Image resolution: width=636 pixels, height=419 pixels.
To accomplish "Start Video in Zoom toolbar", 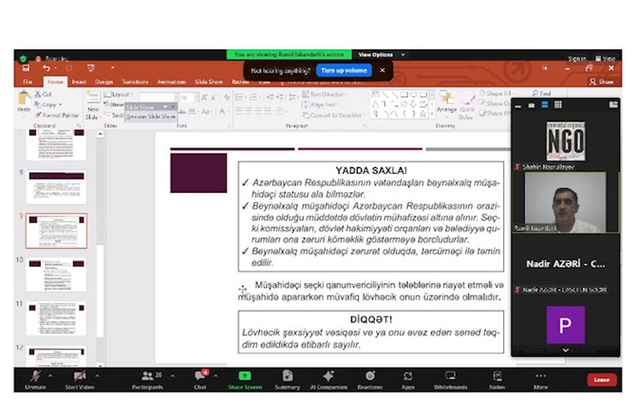I will 80,380.
